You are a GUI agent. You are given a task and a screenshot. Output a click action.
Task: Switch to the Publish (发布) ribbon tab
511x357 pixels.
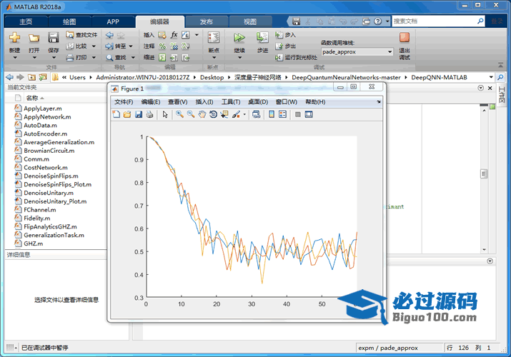click(x=206, y=22)
